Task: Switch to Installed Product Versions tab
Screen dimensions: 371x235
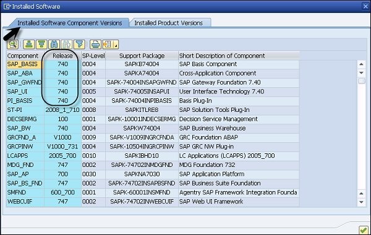Action: pos(168,23)
